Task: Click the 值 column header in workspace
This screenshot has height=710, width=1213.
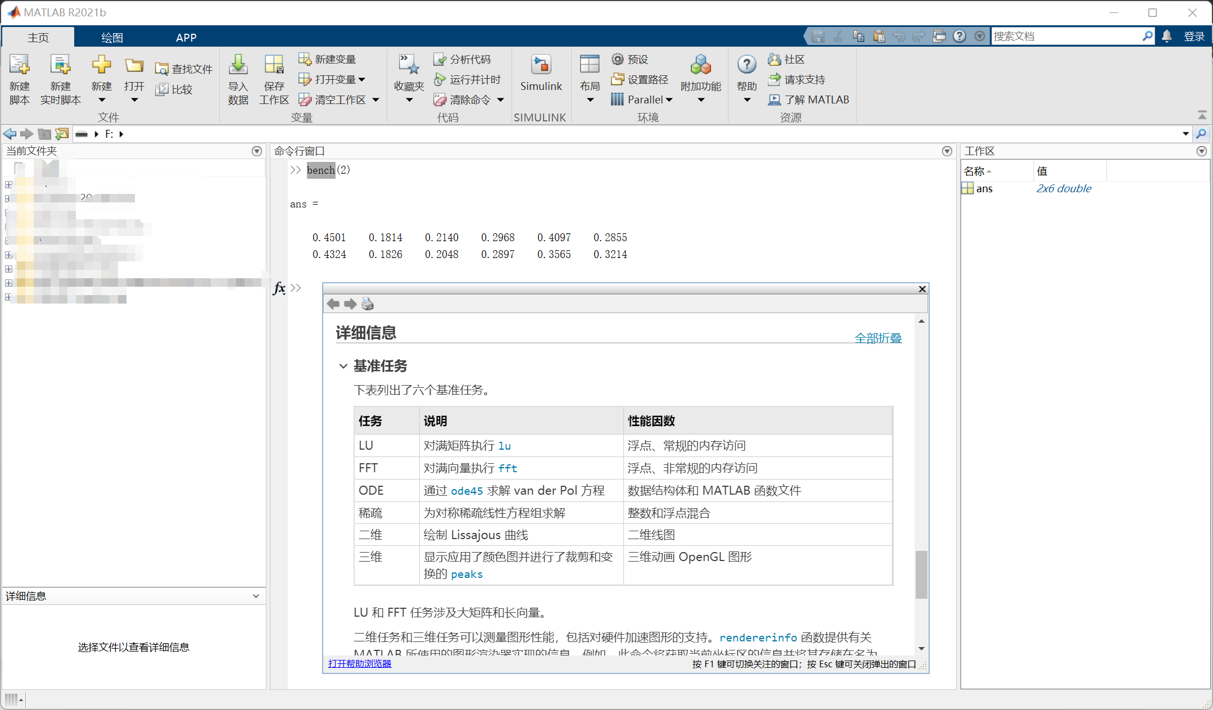Action: 1070,171
